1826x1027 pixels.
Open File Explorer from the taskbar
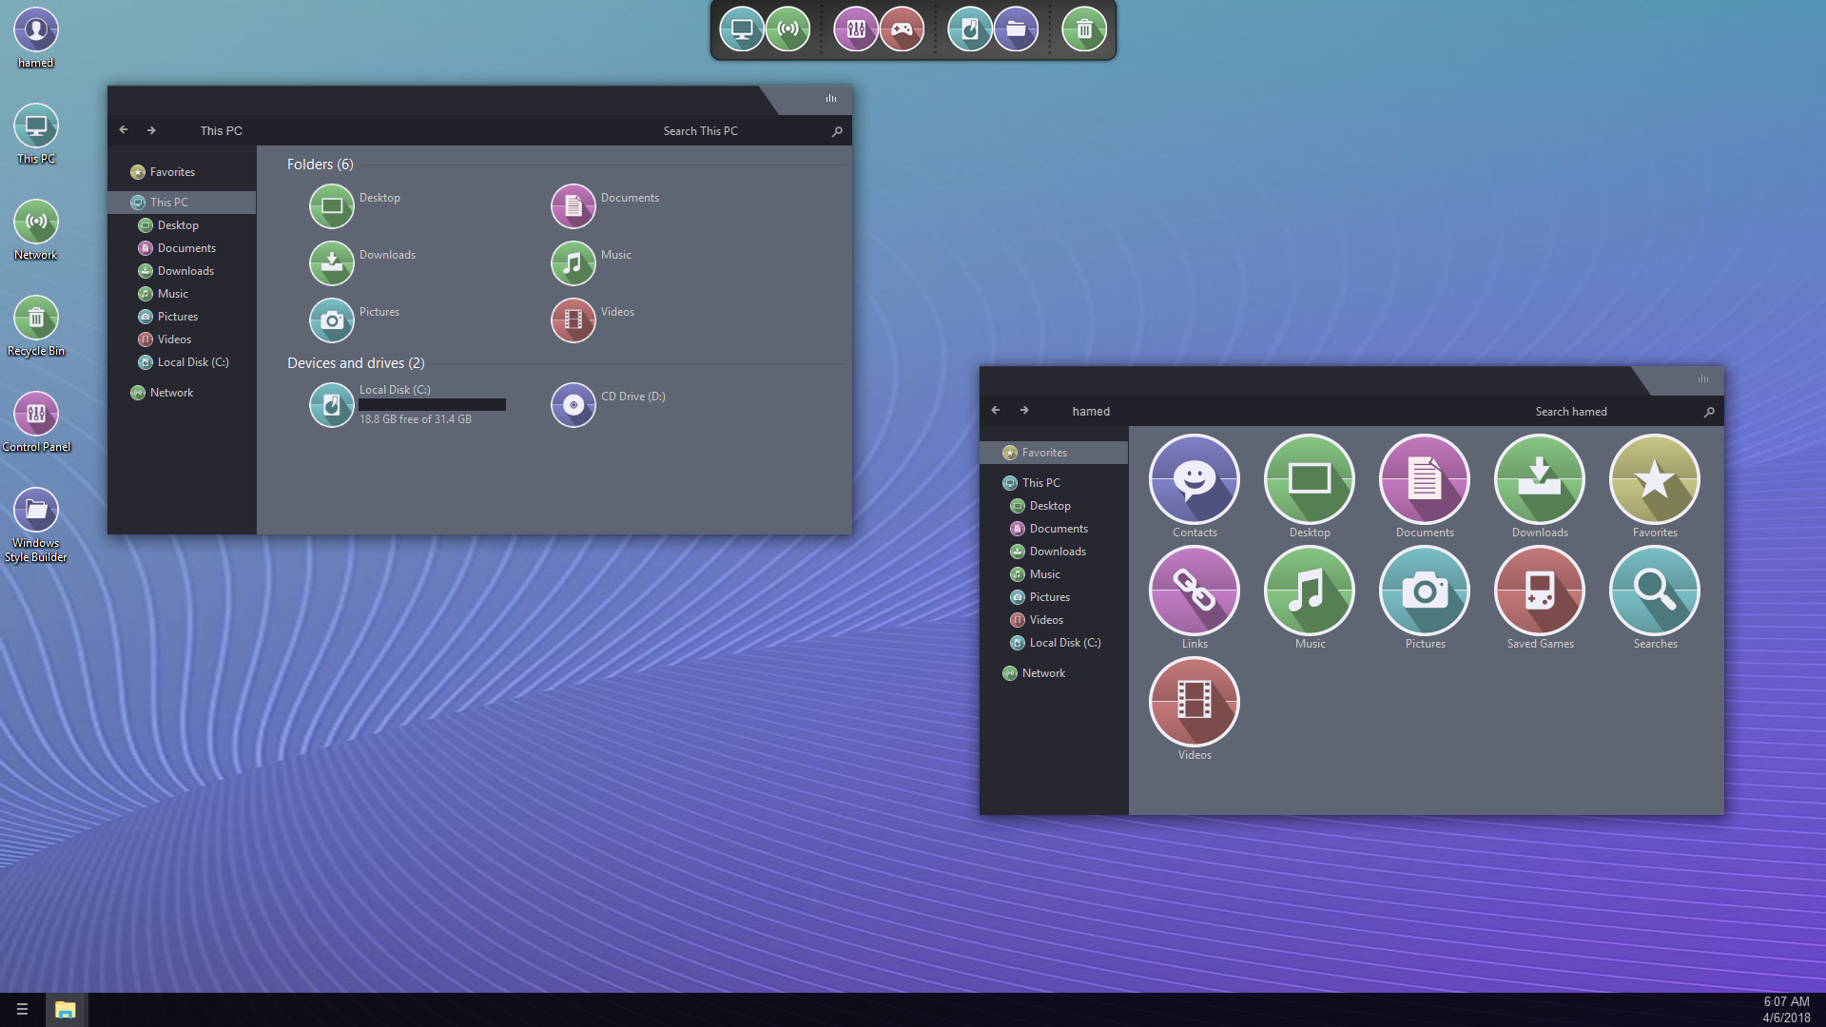tap(65, 1010)
